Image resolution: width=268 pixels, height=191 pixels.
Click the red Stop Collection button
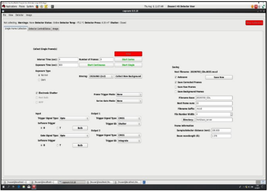point(254,23)
